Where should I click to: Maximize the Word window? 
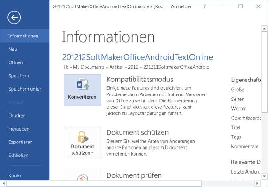pos(240,6)
